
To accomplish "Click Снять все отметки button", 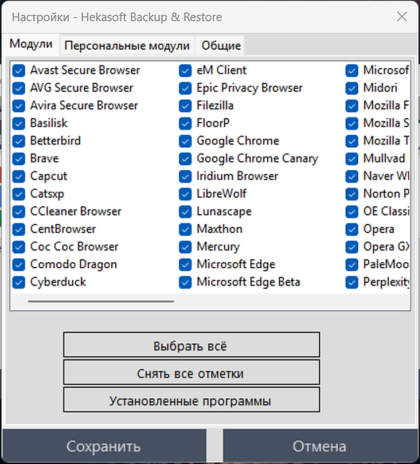I will [x=192, y=372].
